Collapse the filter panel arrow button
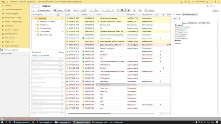 [33, 10]
